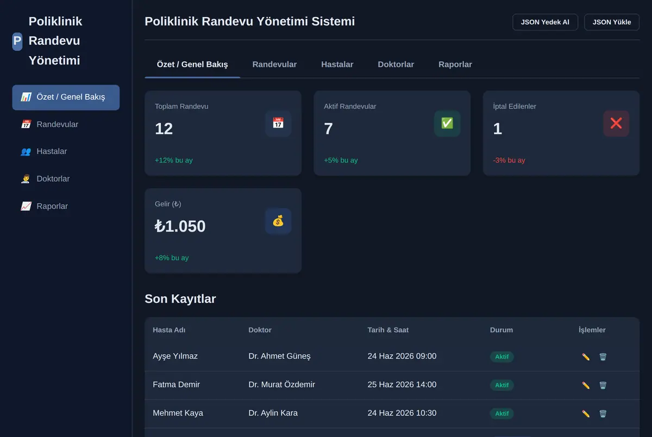The image size is (652, 437).
Task: Click the Durum column header
Action: (501, 330)
